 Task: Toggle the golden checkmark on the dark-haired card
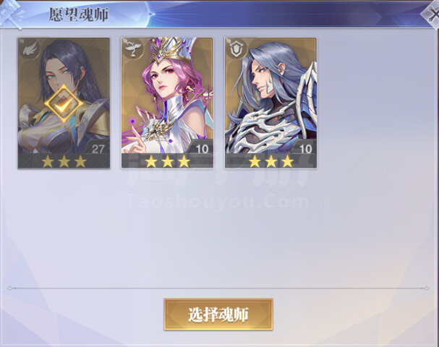tap(64, 104)
